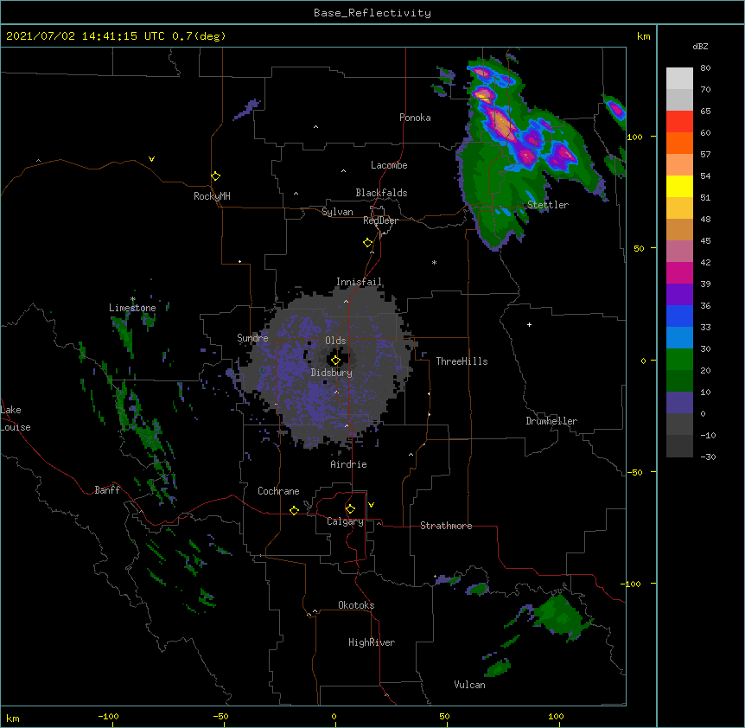
Task: Click the white plus marker north of Drumheller
Action: 529,324
